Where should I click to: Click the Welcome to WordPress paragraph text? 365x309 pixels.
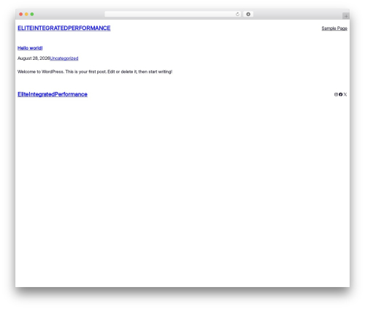pos(95,72)
